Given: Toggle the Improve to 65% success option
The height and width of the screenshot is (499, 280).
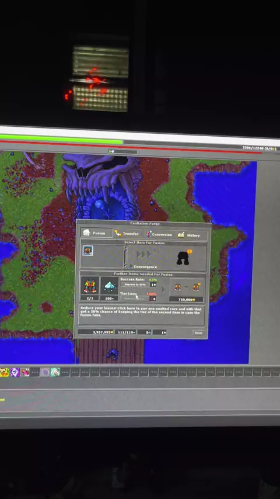Looking at the screenshot, I should pyautogui.click(x=135, y=285).
